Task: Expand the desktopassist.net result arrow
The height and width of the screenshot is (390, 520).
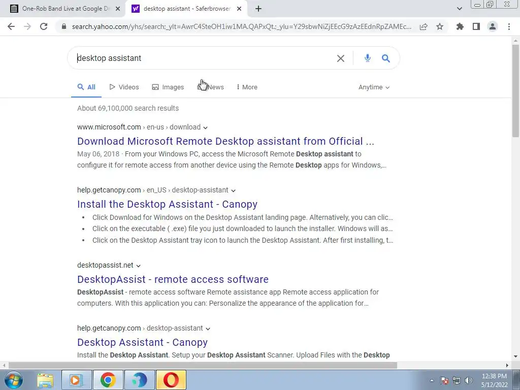Action: (x=138, y=266)
